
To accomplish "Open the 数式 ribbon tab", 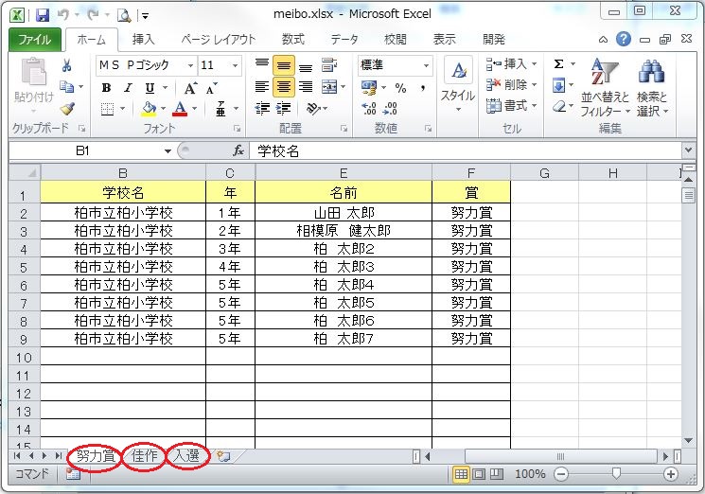I will click(x=292, y=40).
